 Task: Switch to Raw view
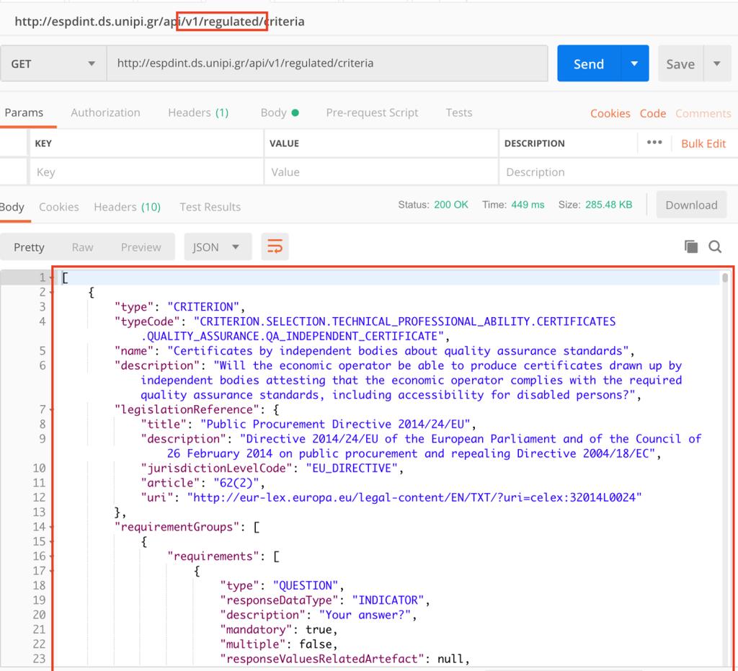(x=82, y=247)
